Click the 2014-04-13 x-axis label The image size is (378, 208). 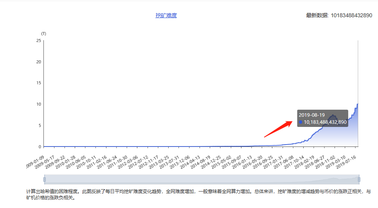click(x=190, y=159)
